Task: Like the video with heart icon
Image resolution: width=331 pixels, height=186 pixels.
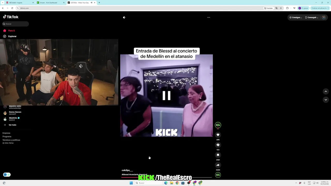Action: coord(218,135)
